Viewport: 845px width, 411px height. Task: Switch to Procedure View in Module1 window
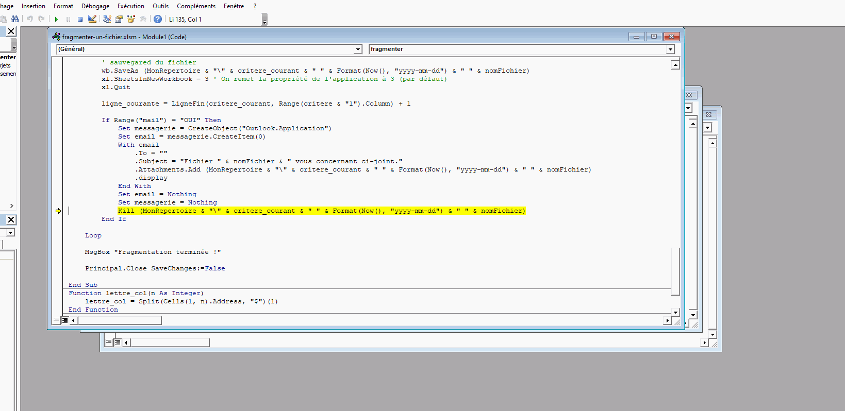pyautogui.click(x=56, y=320)
